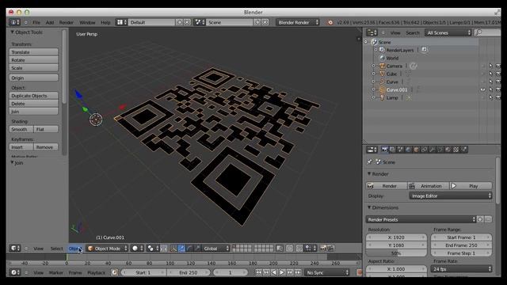Toggle the 3D manipulator widget icon

point(173,248)
